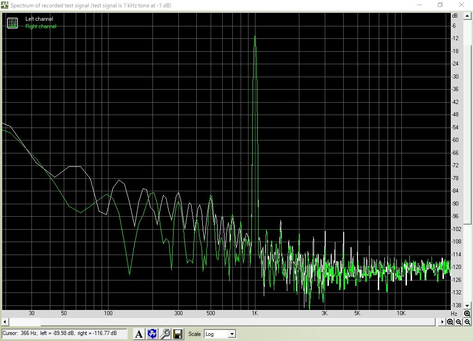
Task: Click the Cursor readout field showing 366 Hz
Action: click(x=64, y=334)
